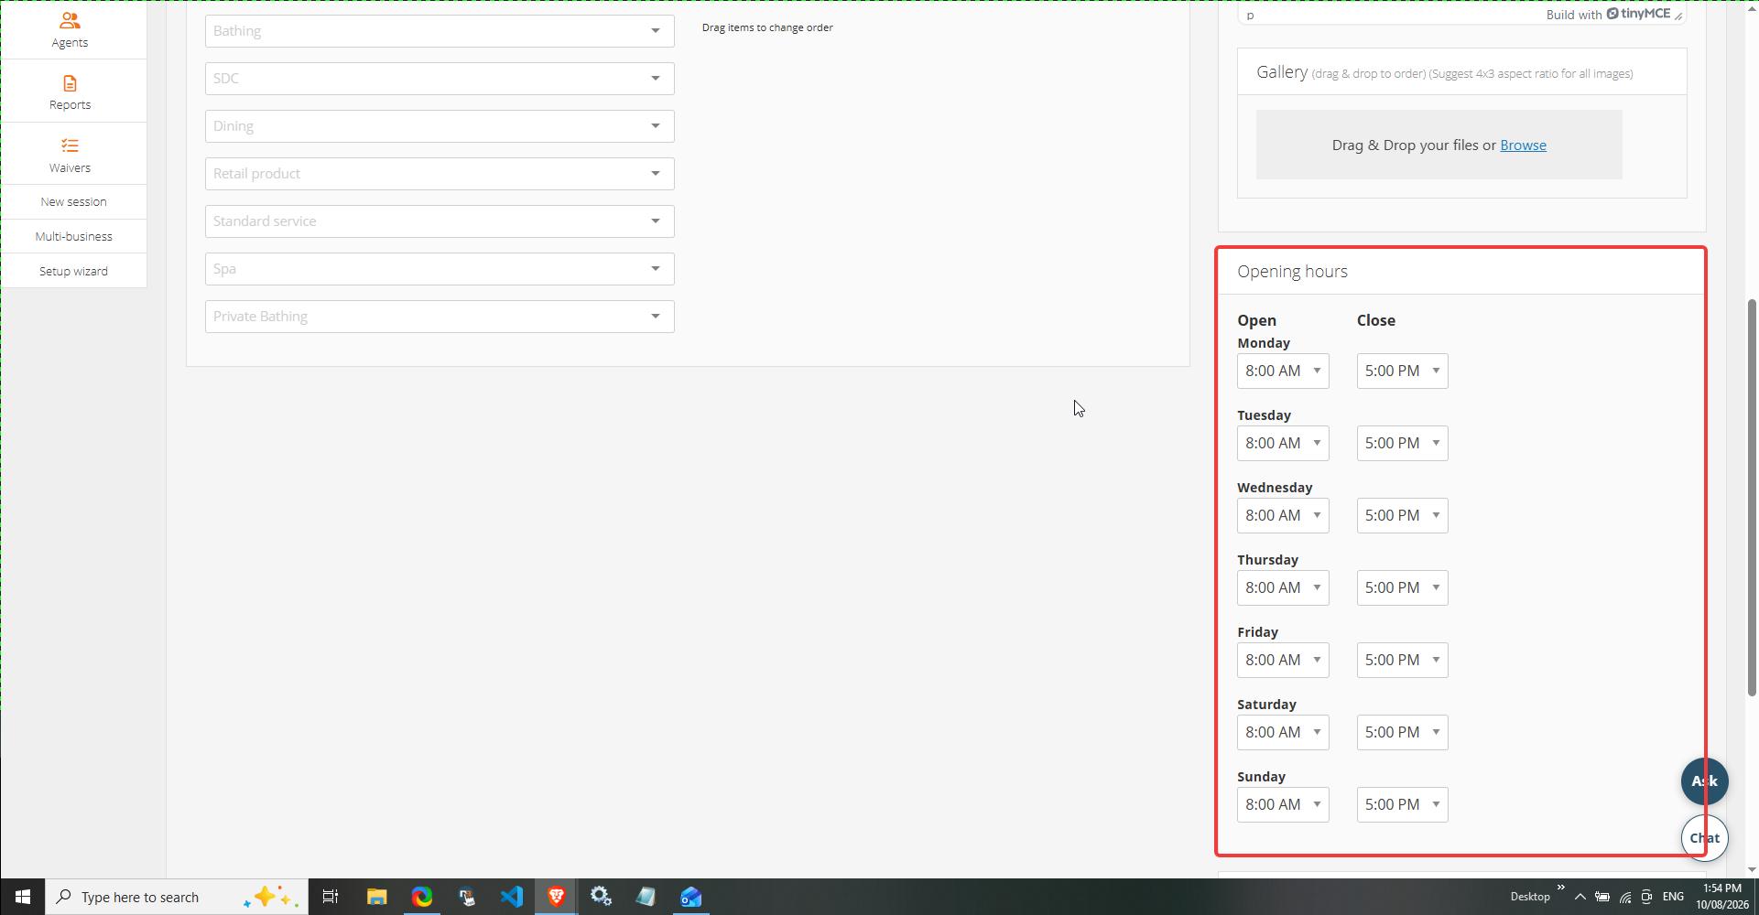Open Saturday opening time dropdown
1759x915 pixels.
click(1283, 732)
